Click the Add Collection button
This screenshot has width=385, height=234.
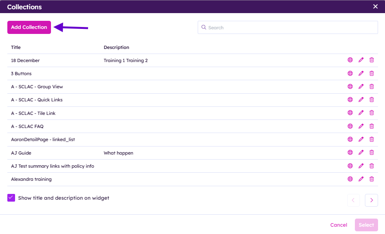pos(29,27)
